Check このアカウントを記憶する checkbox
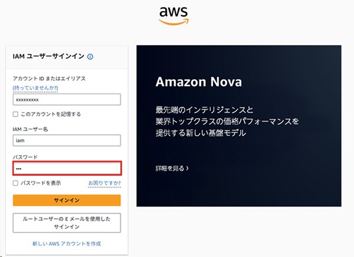Screen dimensions: 354x257 15,114
